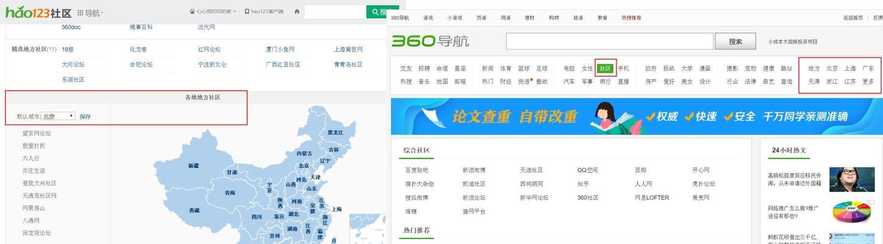Viewport: 883px width, 244px height.
Task: Open the 天涯社区 link
Action: click(532, 170)
